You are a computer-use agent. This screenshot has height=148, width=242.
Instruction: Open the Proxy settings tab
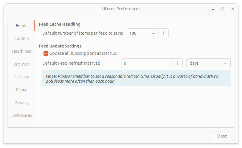[x=22, y=90]
